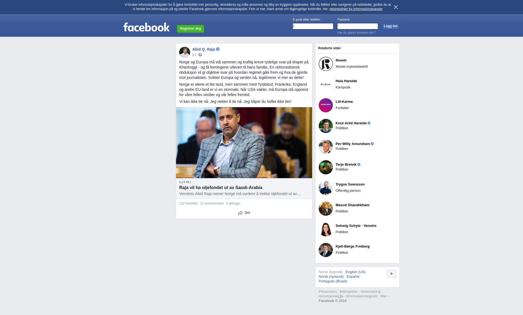Switch language to English (US)

click(355, 272)
